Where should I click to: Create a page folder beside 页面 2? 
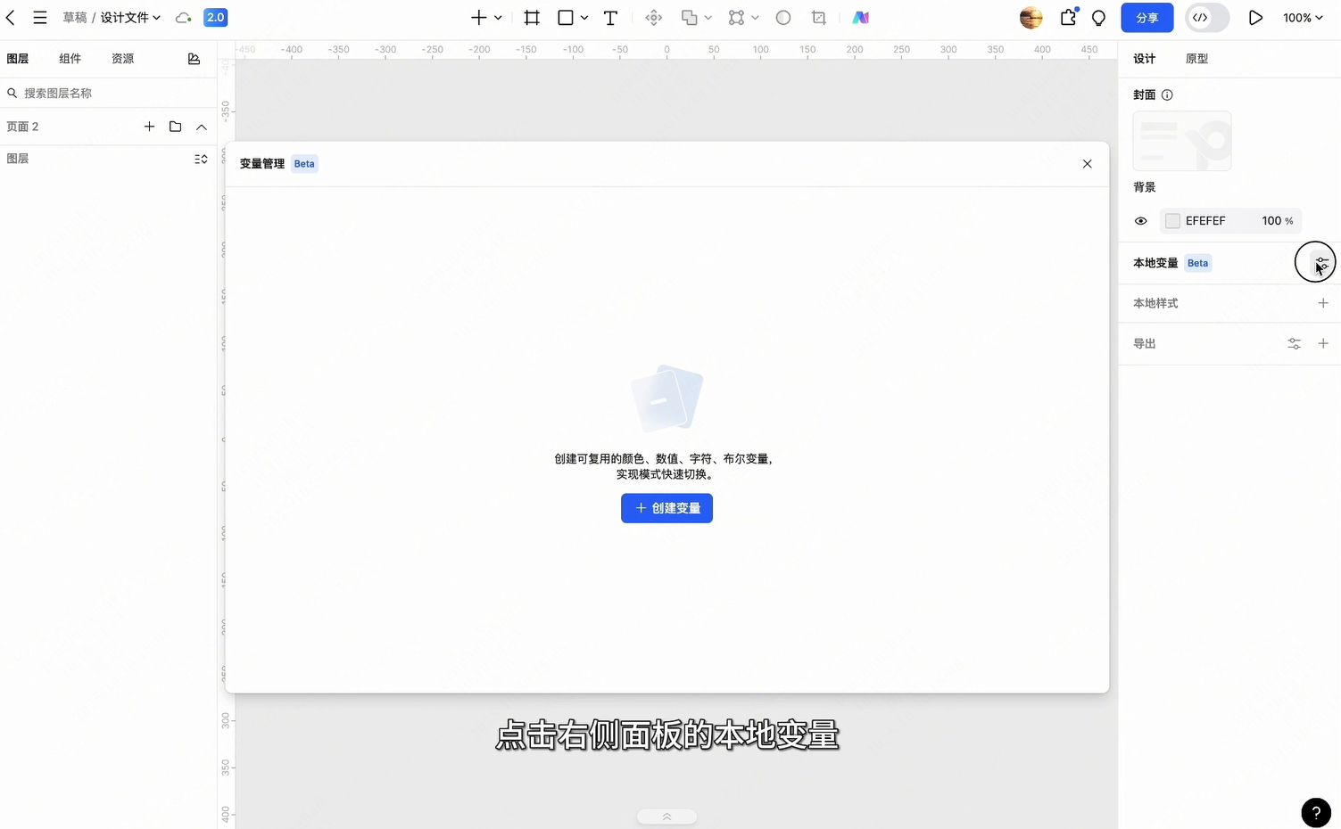coord(176,127)
